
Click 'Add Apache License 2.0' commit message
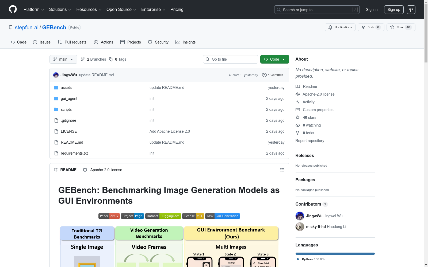coord(170,131)
